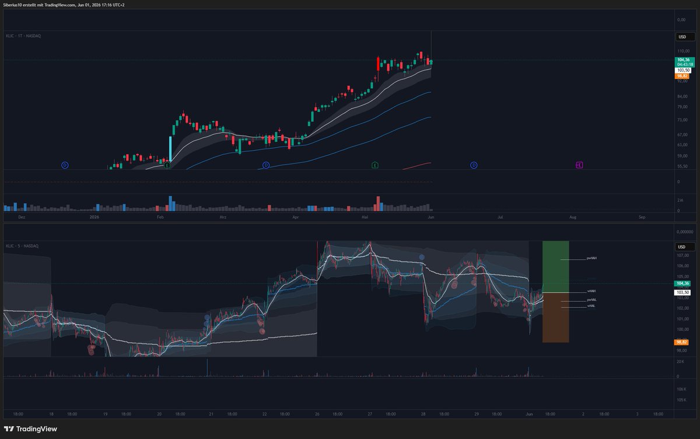Click the 2026 label on the daily time axis

[94, 217]
